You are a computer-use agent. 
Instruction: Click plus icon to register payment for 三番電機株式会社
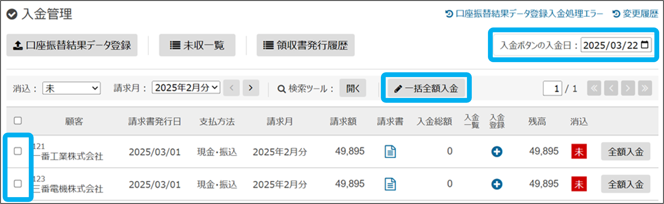coord(497,184)
